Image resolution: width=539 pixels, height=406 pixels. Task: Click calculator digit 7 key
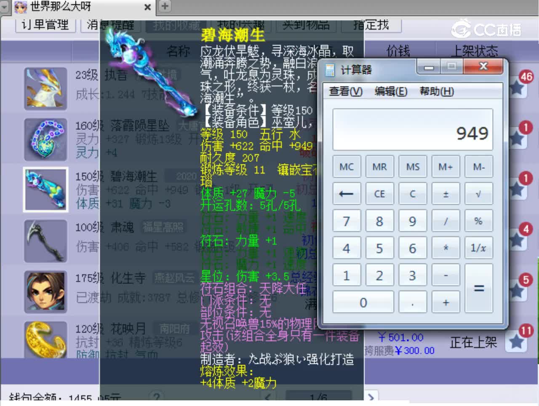pos(347,221)
